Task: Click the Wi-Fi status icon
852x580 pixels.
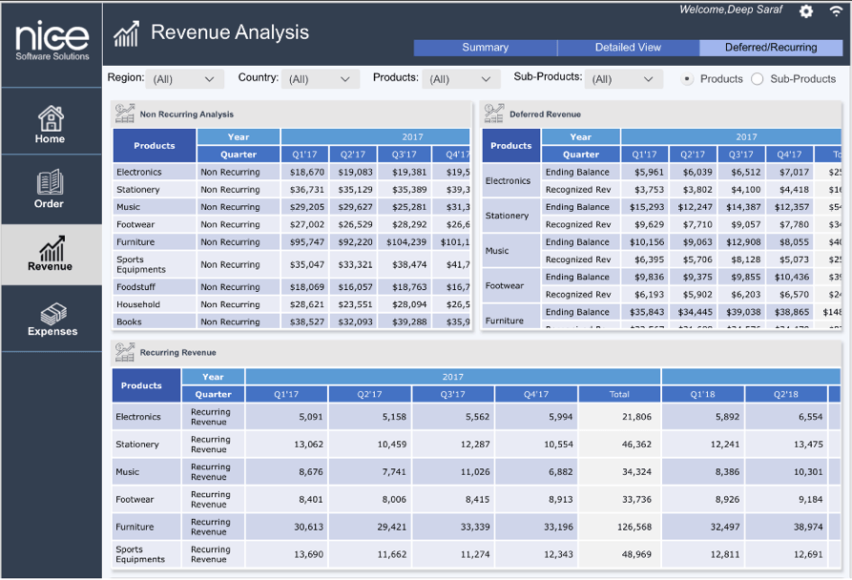Action: (x=836, y=11)
